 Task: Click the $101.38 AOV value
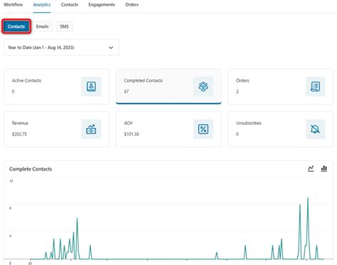coord(132,134)
